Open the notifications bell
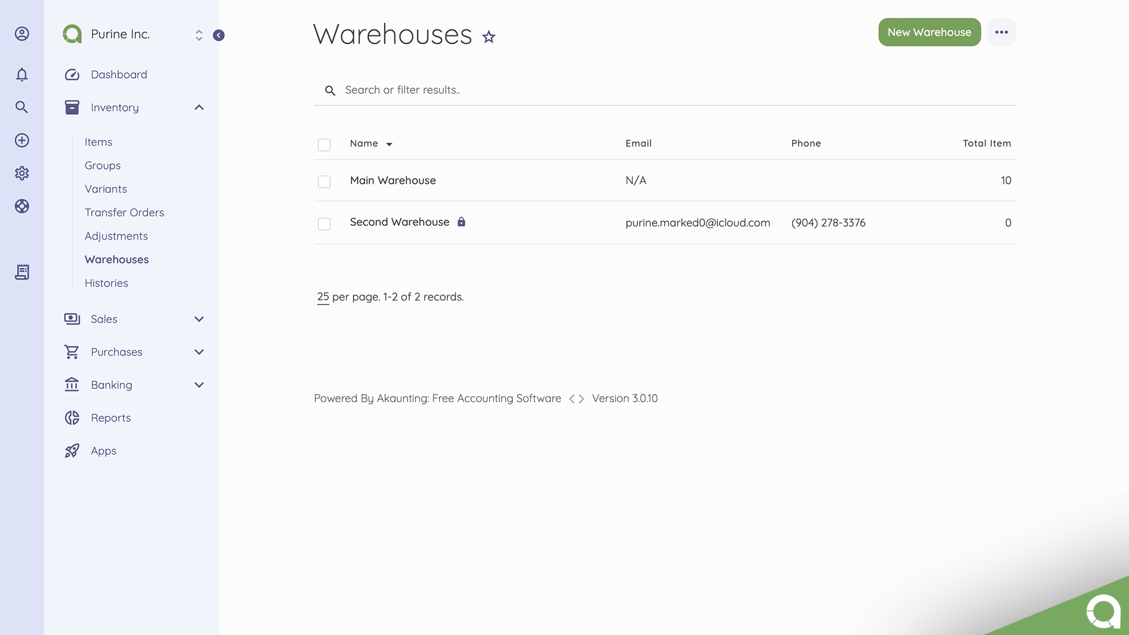The height and width of the screenshot is (635, 1129). click(x=22, y=75)
